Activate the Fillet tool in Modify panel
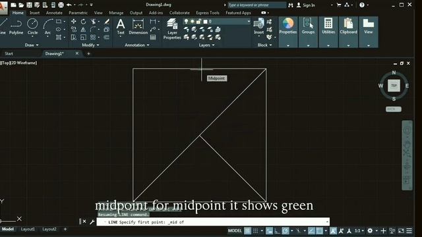The image size is (422, 237). 93,29
